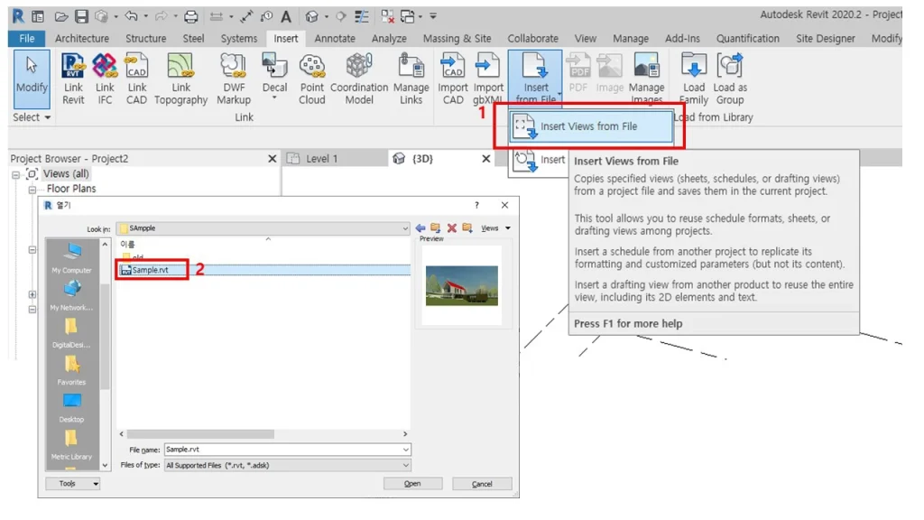This screenshot has height=520, width=924.
Task: Open the Views dropdown in dialog
Action: (495, 228)
